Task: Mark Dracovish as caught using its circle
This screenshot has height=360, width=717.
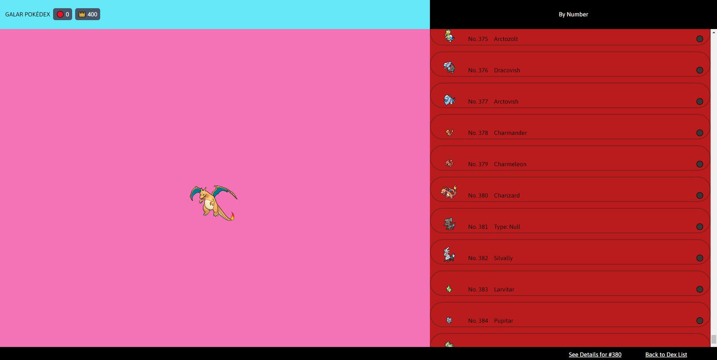Action: pyautogui.click(x=699, y=70)
